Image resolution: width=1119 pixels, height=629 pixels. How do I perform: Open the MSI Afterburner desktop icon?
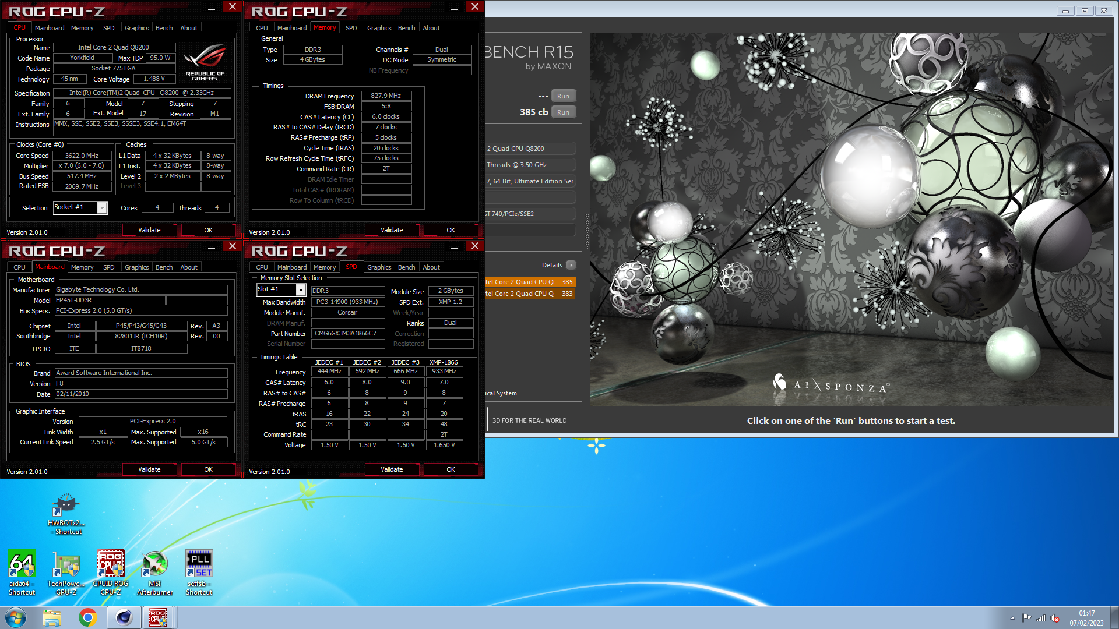pos(154,573)
